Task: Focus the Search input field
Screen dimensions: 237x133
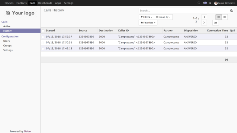Action: tap(184, 11)
